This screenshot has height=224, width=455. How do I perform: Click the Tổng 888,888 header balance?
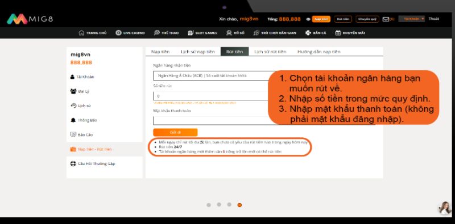click(284, 19)
